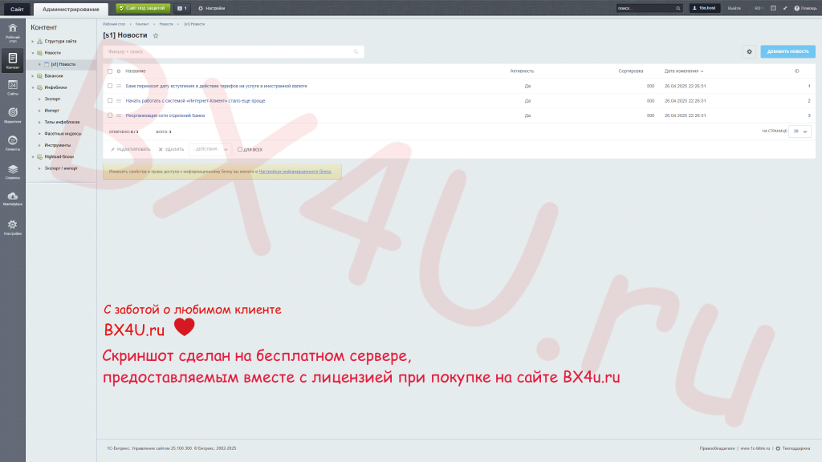Open the Настройки gear icon in sidebar

[x=13, y=225]
